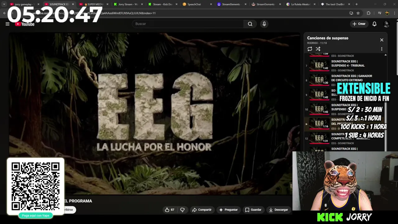The image size is (398, 224).
Task: Go to the YouTube home logo
Action: [25, 24]
